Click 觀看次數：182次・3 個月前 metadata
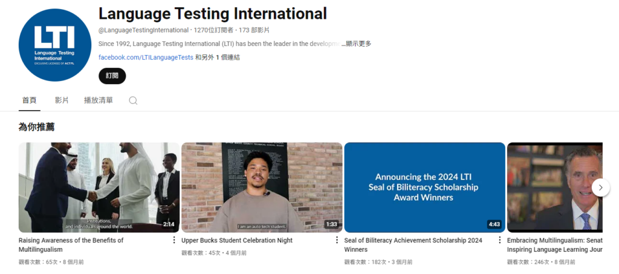This screenshot has width=619, height=274. click(x=378, y=262)
